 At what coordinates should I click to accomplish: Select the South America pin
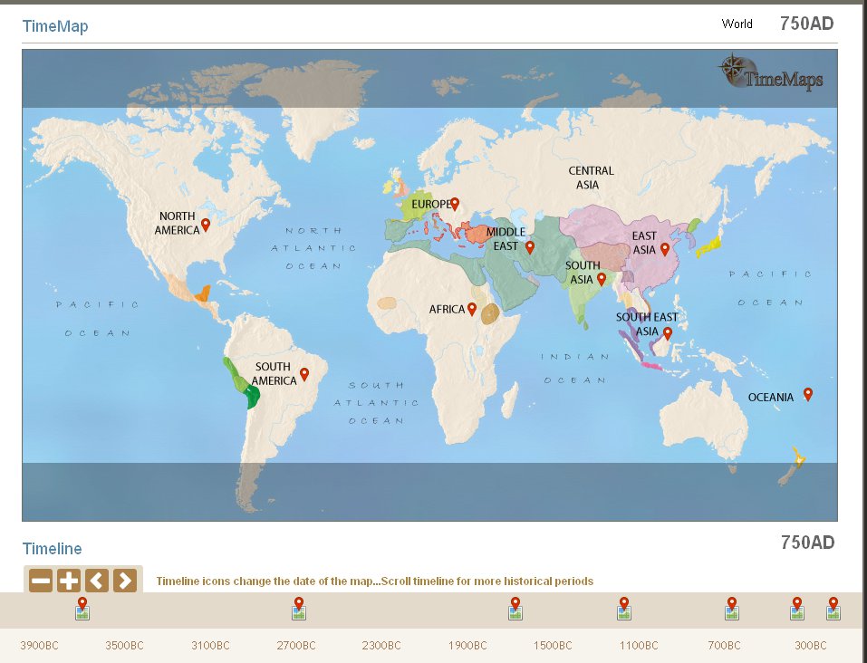(x=303, y=372)
